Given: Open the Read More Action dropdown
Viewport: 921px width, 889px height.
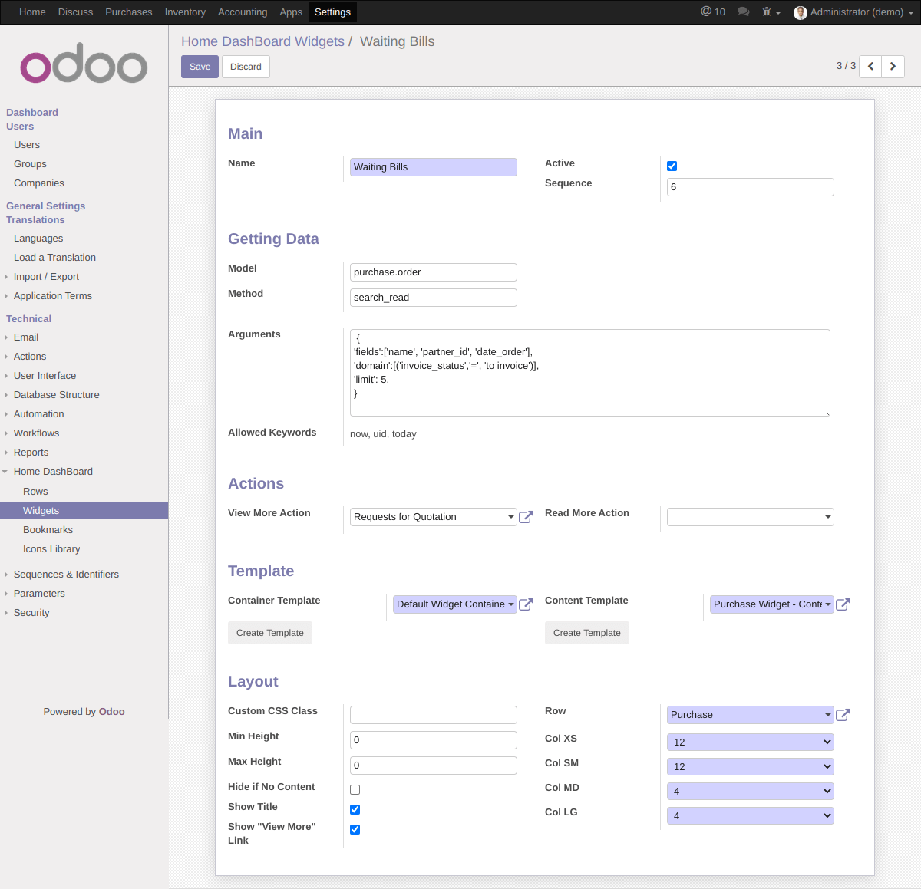Looking at the screenshot, I should [x=750, y=516].
